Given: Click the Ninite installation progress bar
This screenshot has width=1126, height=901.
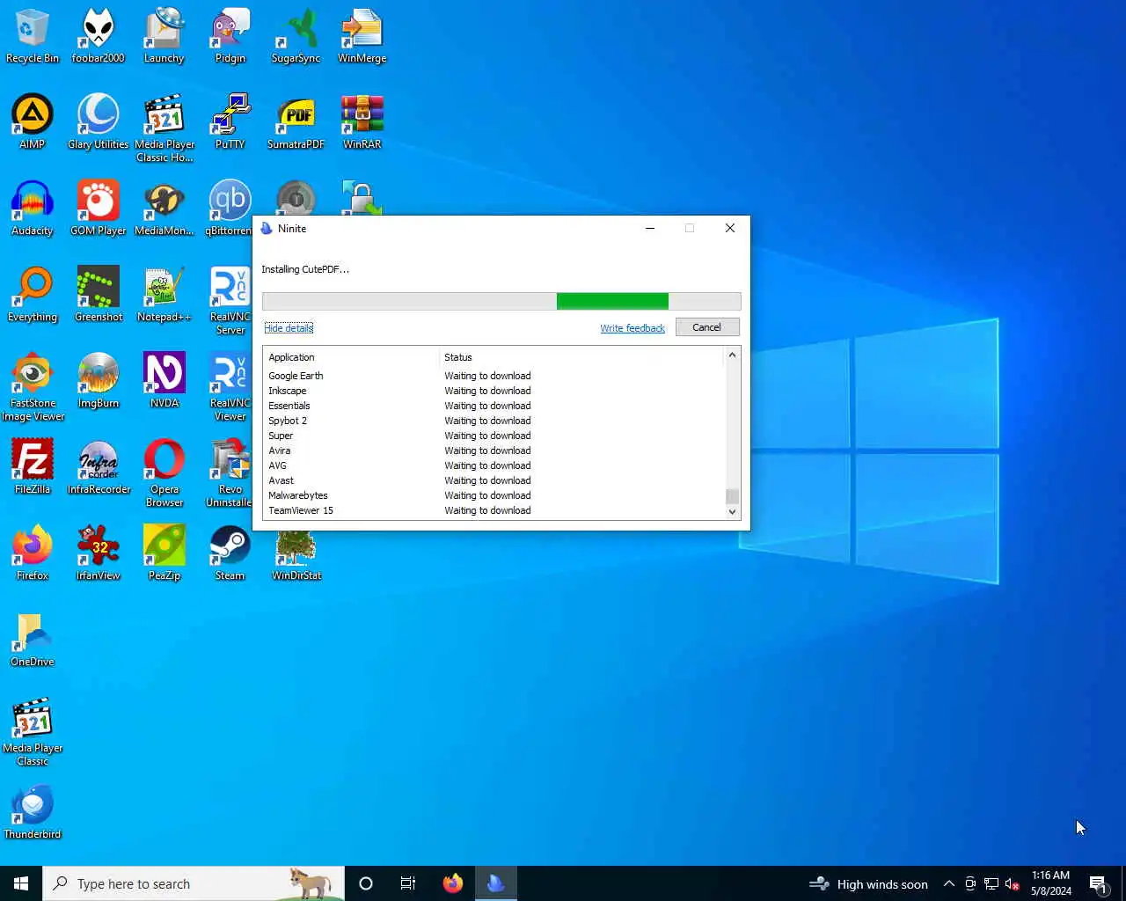Looking at the screenshot, I should 501,301.
